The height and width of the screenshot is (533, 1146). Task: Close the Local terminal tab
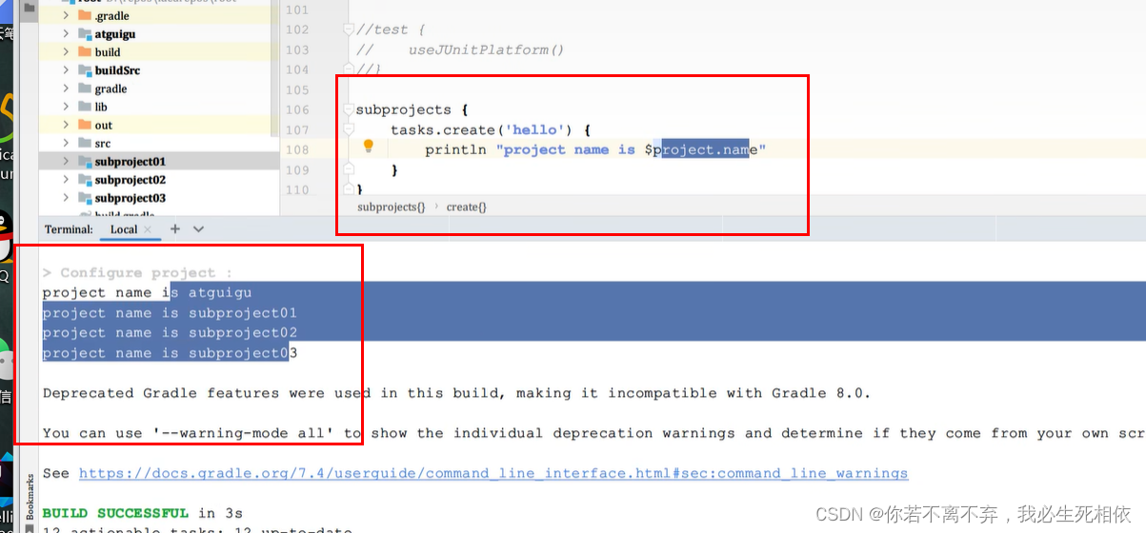pos(149,229)
